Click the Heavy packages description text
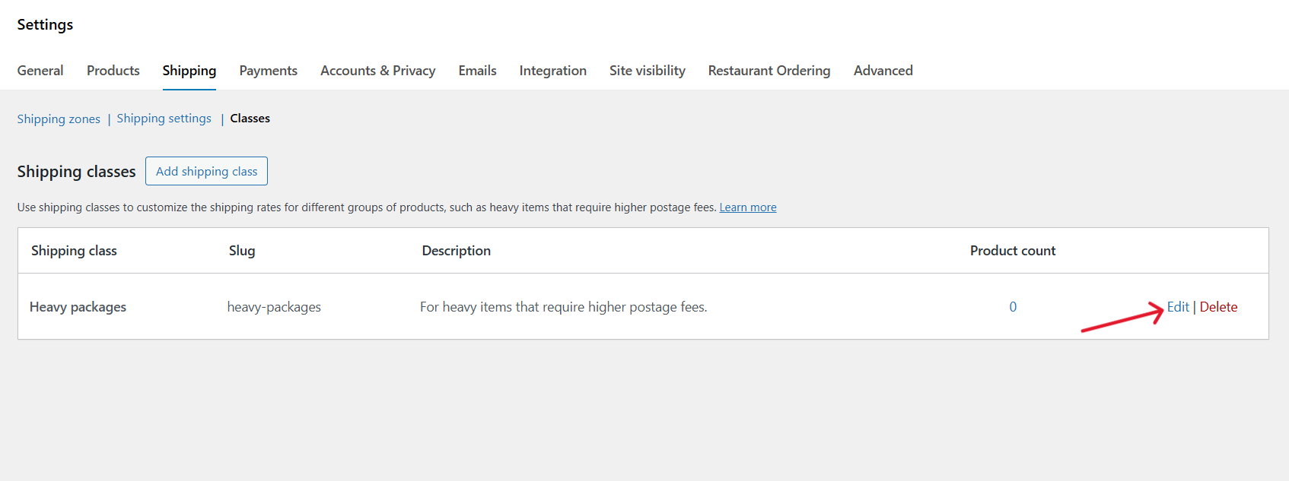This screenshot has height=481, width=1289. coord(564,307)
